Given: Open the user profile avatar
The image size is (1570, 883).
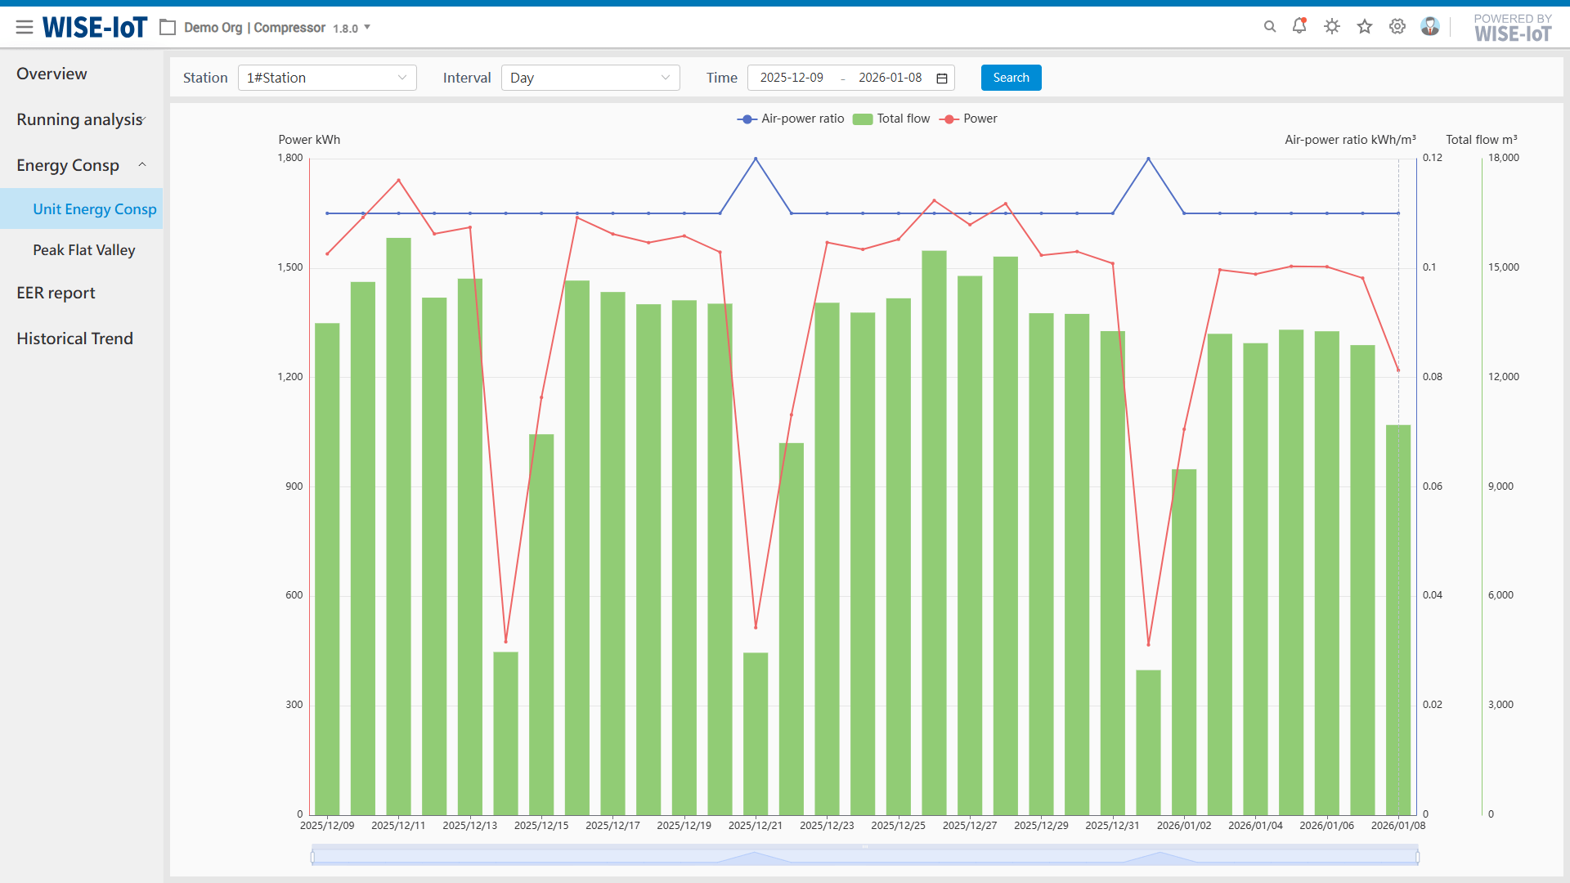Looking at the screenshot, I should tap(1430, 27).
